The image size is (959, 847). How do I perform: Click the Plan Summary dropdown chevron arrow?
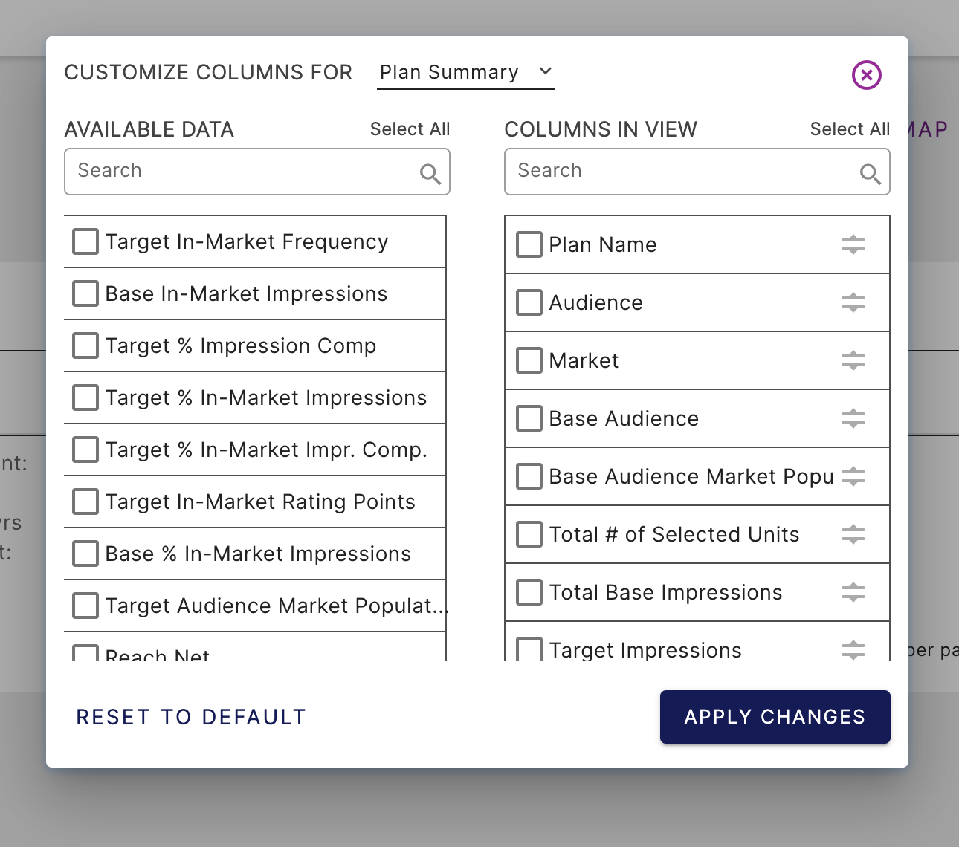[x=546, y=71]
